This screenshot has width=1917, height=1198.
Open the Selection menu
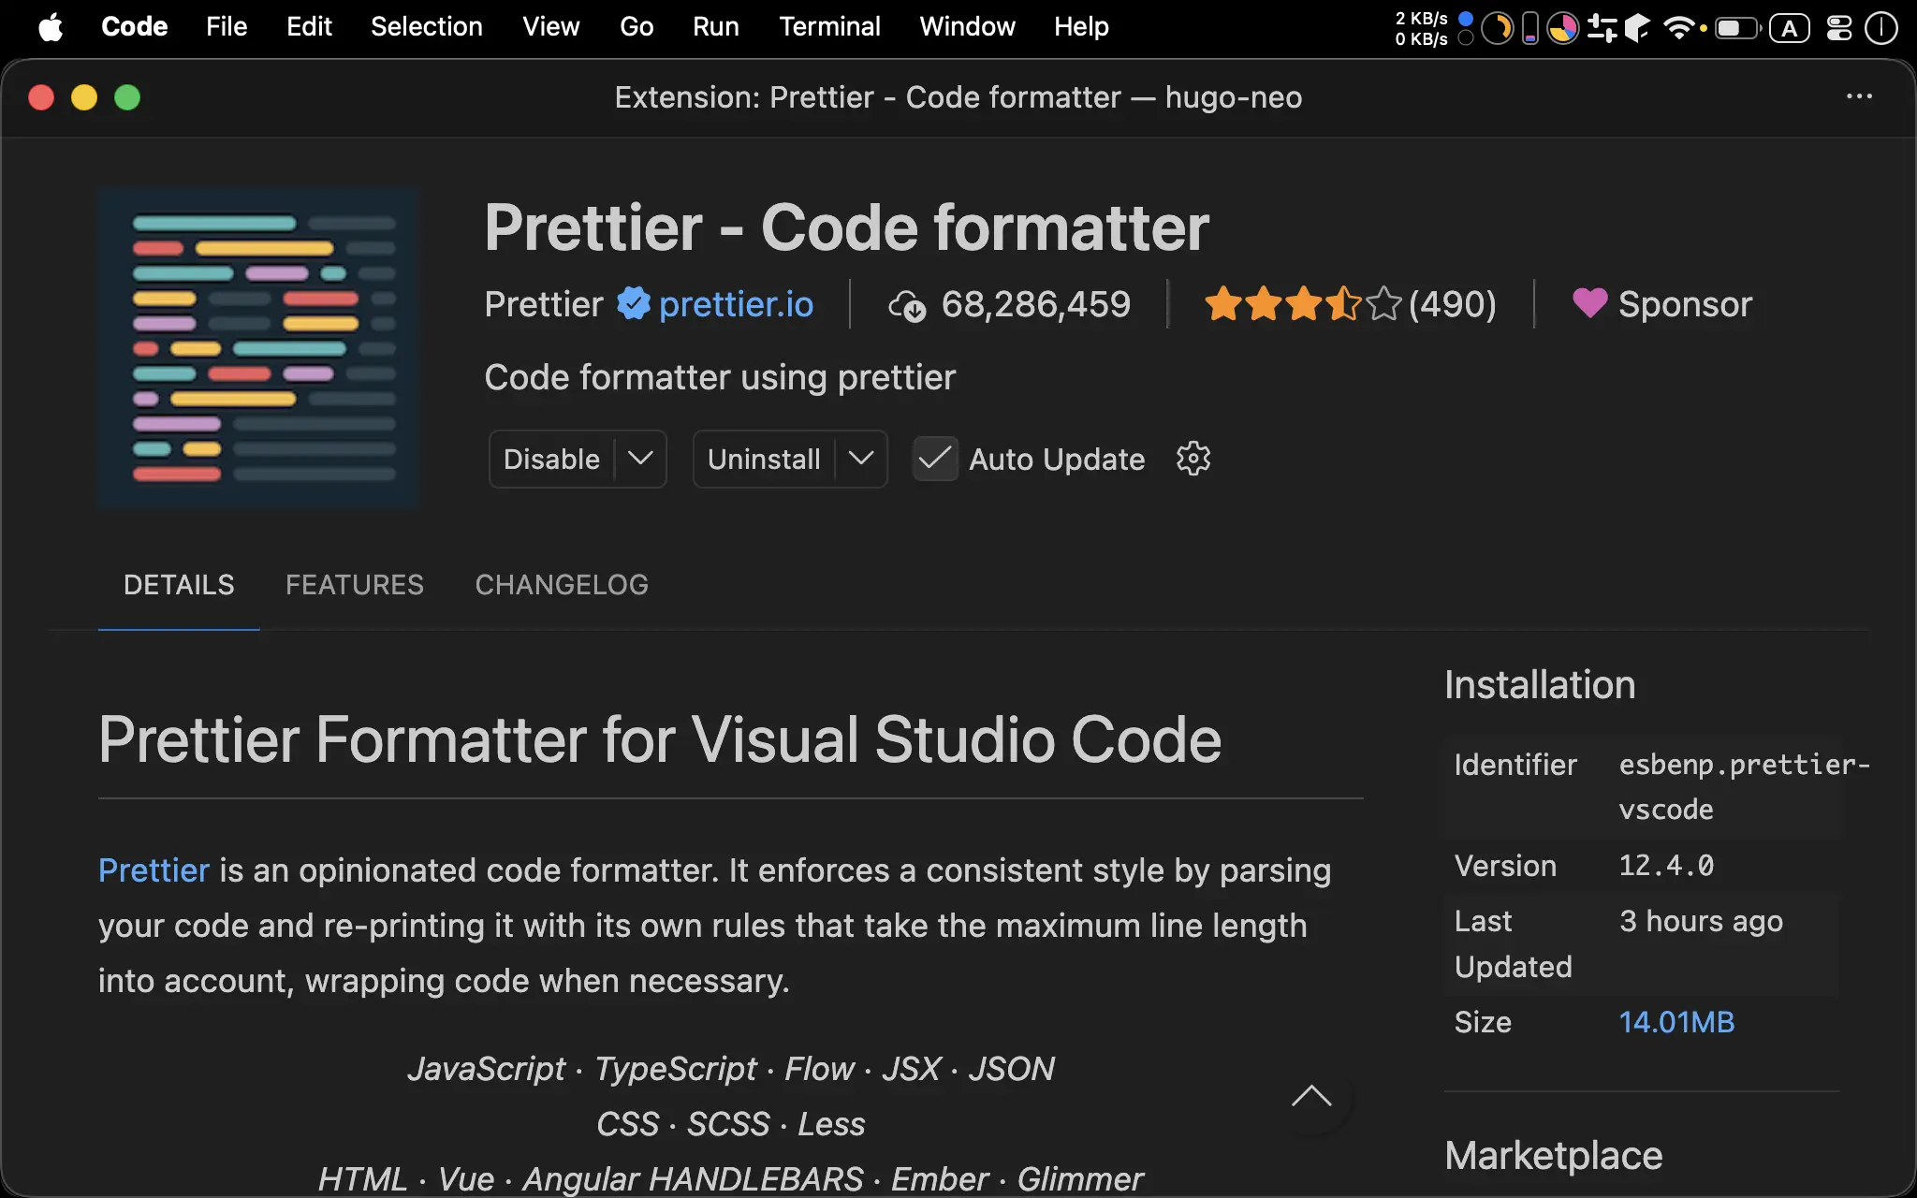point(427,27)
